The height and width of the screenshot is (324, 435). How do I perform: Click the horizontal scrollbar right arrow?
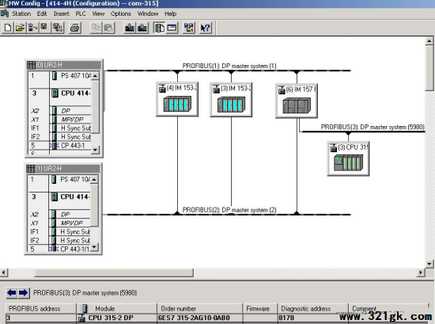421,273
